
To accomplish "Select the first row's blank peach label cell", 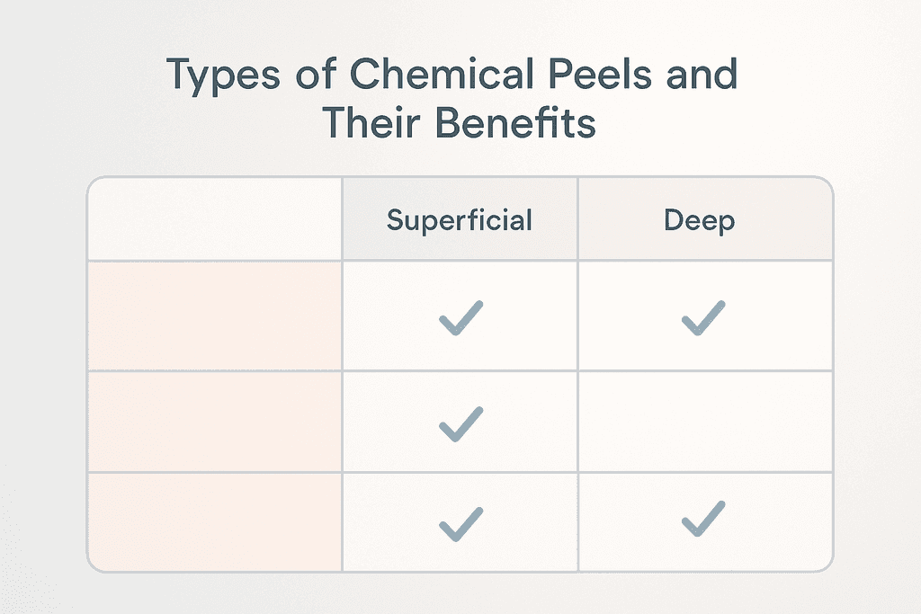I will [x=215, y=316].
